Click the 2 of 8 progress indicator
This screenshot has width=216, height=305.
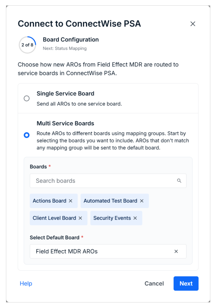[x=27, y=45]
